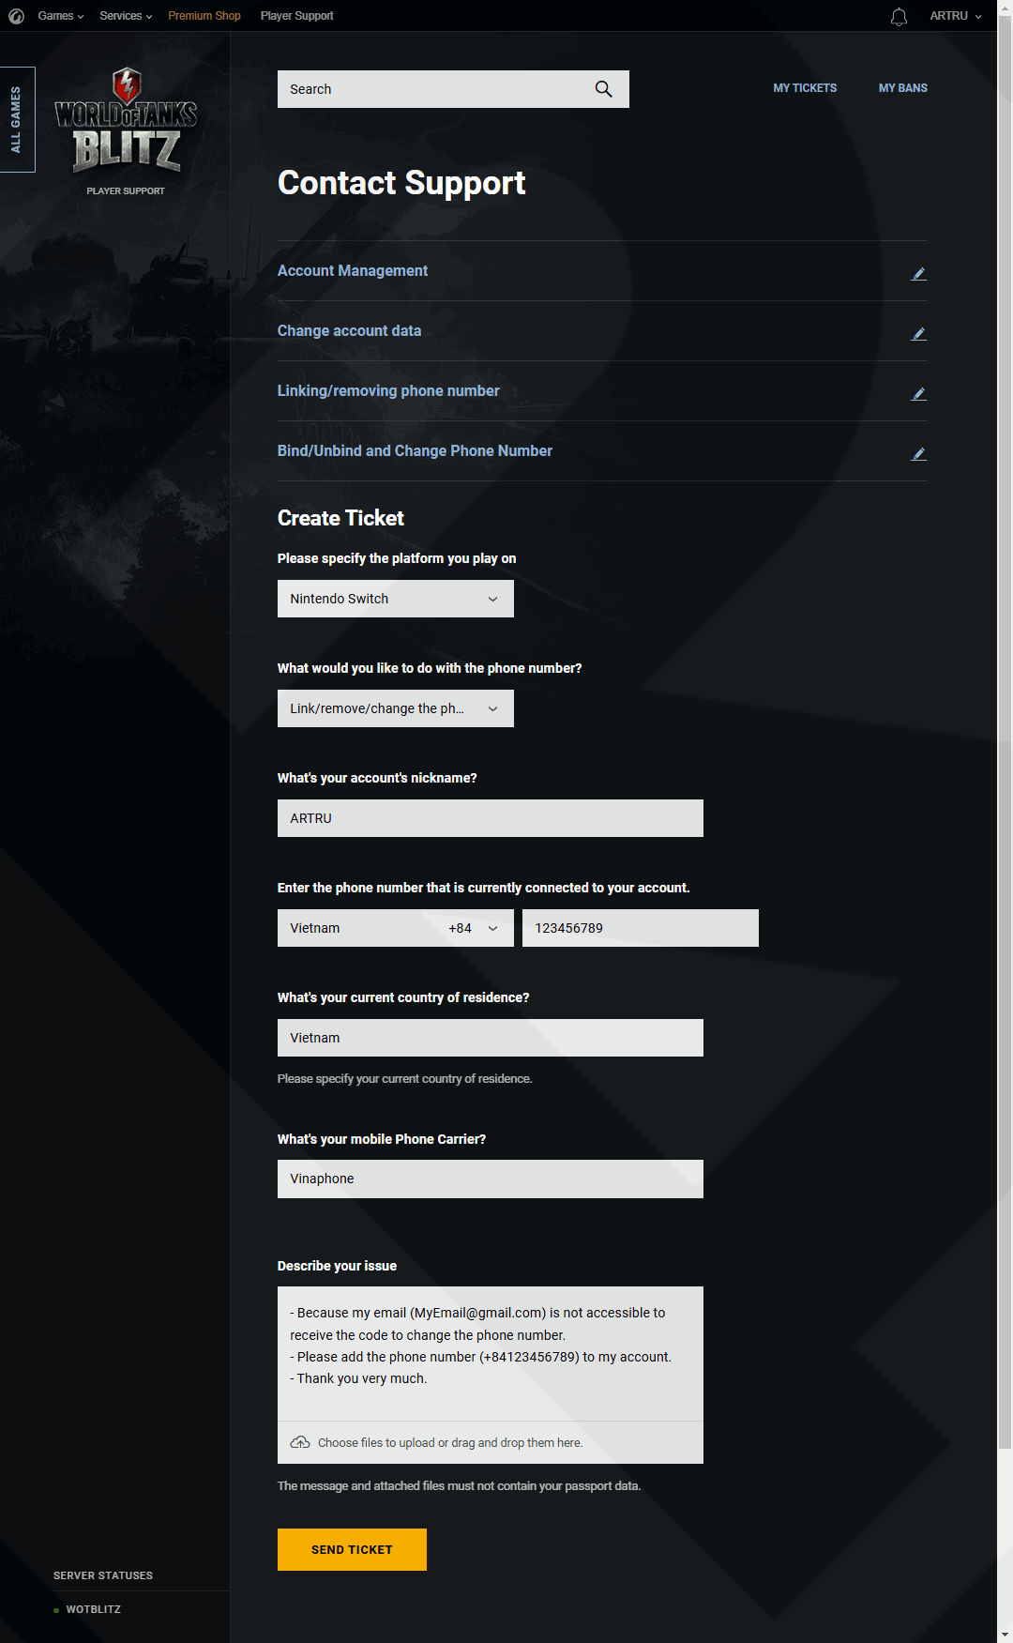Open the ALL GAMES side tab
This screenshot has height=1643, width=1013.
(x=17, y=119)
